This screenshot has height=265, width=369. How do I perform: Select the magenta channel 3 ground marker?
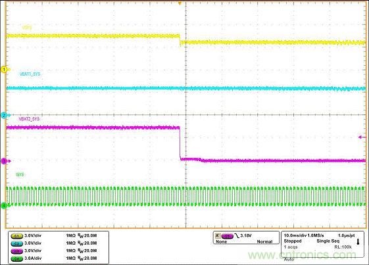click(5, 161)
